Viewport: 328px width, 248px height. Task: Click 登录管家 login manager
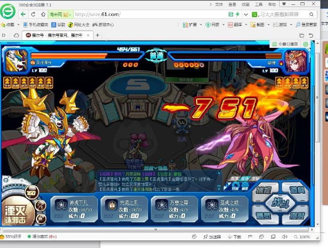click(x=306, y=25)
